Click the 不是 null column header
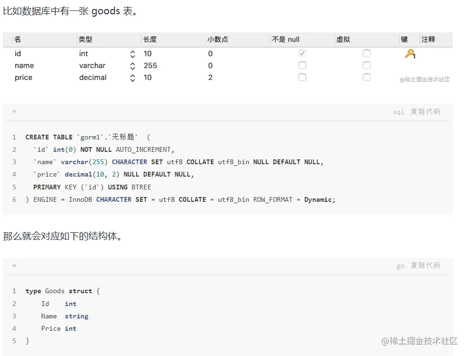Screen dimensions: 468x356 click(x=302, y=40)
